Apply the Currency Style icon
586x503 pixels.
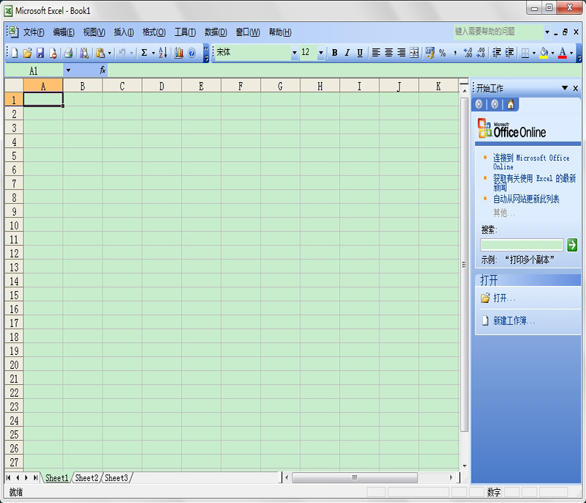(x=430, y=53)
